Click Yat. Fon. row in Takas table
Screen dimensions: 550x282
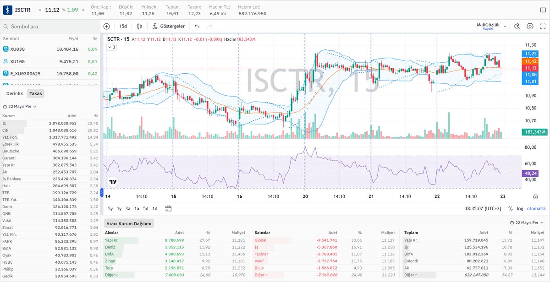[50, 137]
